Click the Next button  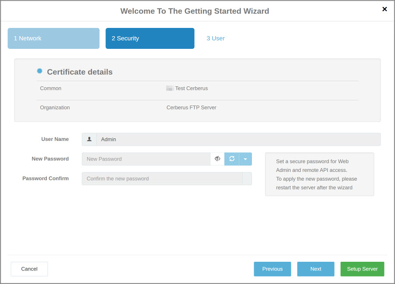(x=315, y=269)
